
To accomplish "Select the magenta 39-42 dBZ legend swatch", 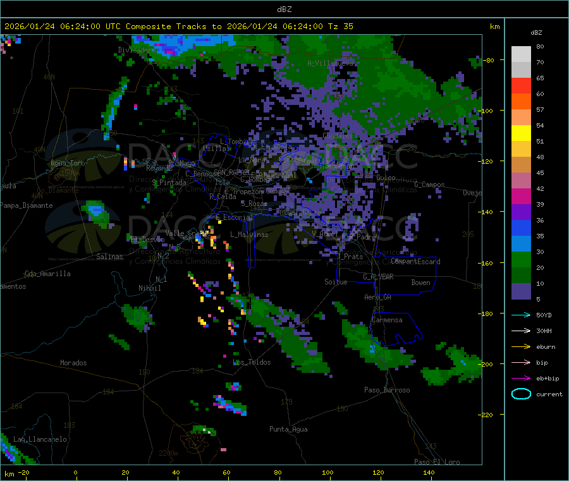I will (521, 196).
